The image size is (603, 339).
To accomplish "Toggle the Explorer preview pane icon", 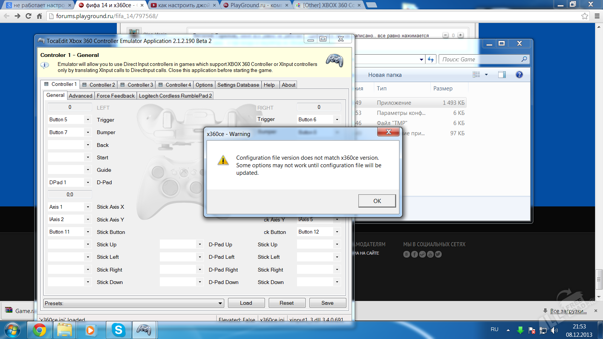I will click(x=502, y=75).
